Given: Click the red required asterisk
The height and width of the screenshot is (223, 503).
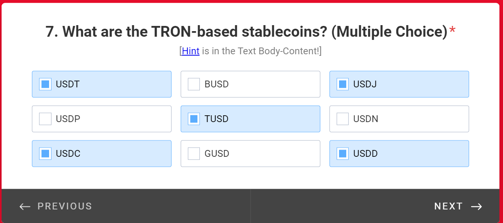Looking at the screenshot, I should pos(452,31).
